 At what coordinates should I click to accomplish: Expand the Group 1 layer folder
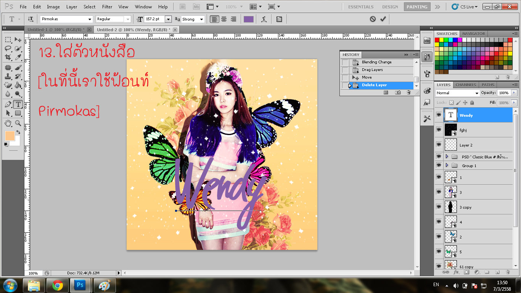coord(447,166)
